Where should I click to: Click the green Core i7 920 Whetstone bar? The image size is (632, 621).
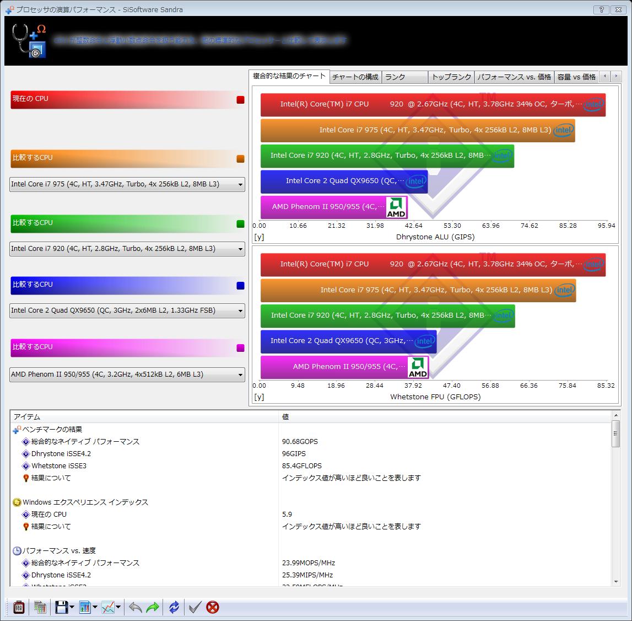(x=388, y=316)
